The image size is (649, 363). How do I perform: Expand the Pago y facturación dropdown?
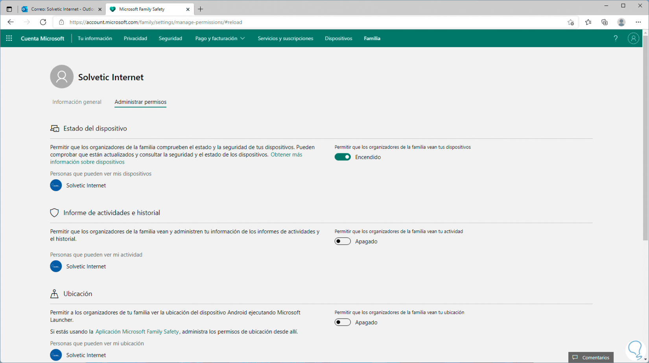click(x=220, y=38)
